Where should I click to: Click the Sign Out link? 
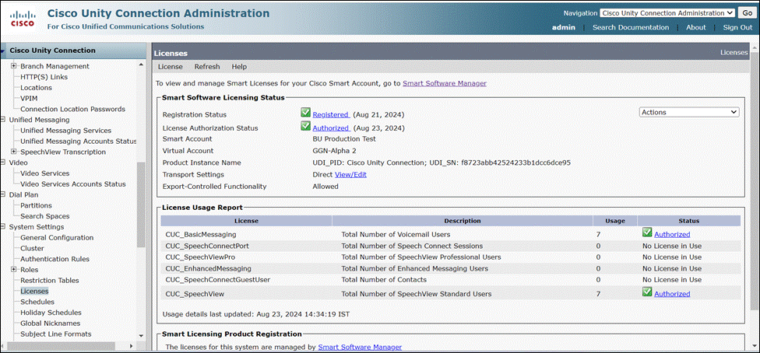click(737, 27)
